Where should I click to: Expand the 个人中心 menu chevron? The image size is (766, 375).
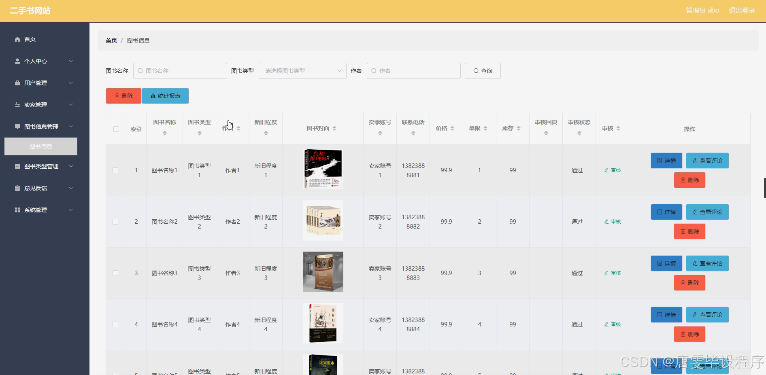(x=71, y=61)
